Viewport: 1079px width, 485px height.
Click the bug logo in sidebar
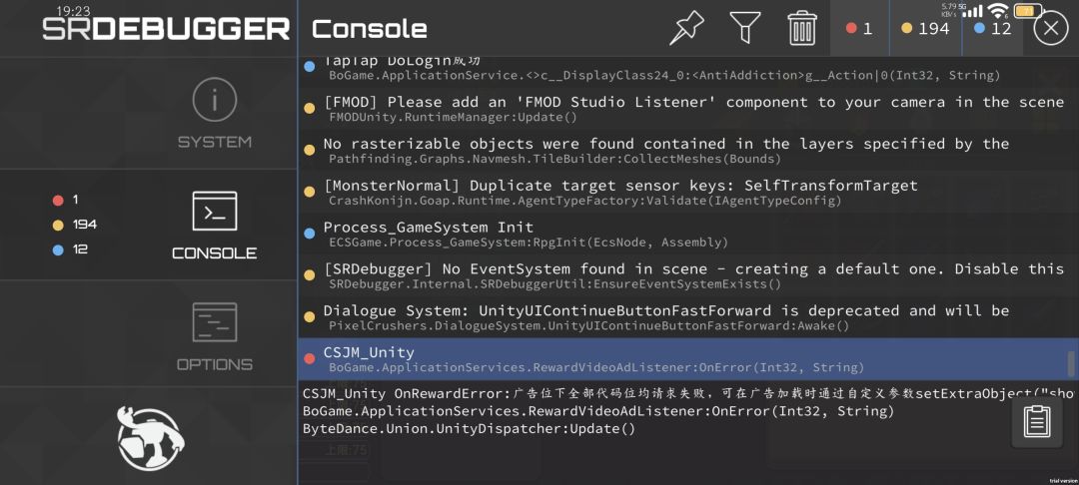tap(149, 438)
